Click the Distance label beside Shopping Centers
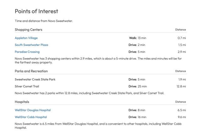Viewport: 201px width, 134px height. click(x=180, y=30)
